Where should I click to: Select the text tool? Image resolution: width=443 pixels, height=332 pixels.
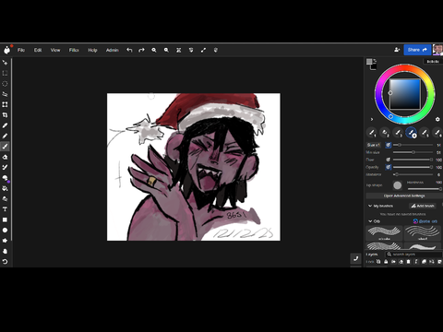[5, 209]
